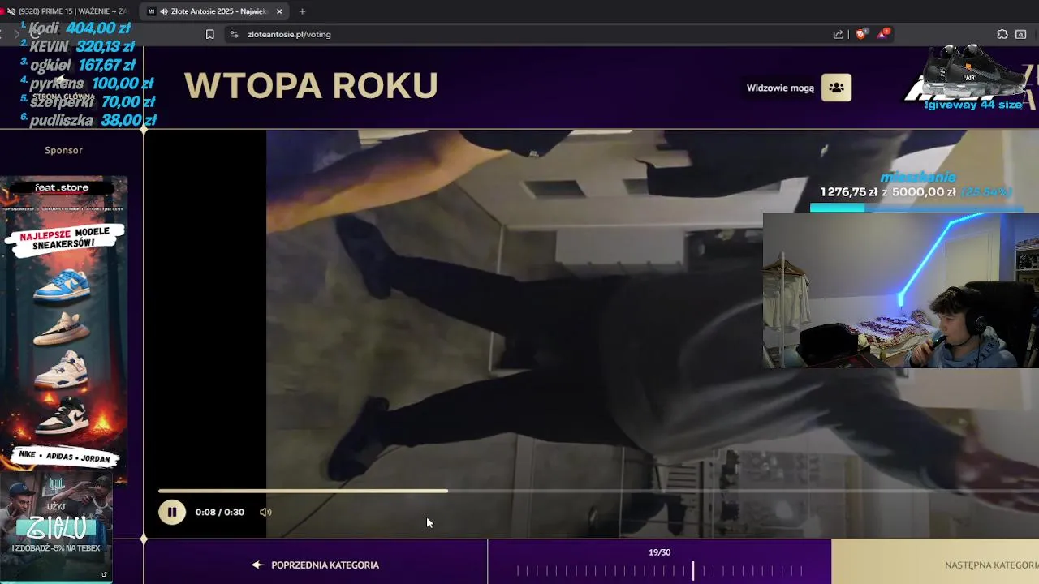Click the WTOPA ROKU category heading
The height and width of the screenshot is (584, 1039).
(311, 86)
